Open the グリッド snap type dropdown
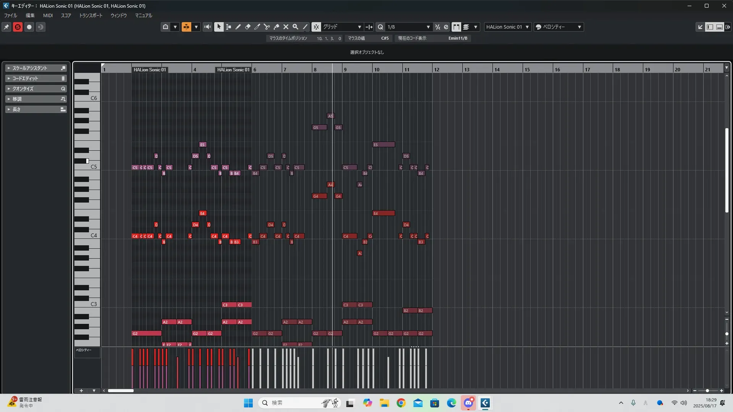 click(342, 27)
